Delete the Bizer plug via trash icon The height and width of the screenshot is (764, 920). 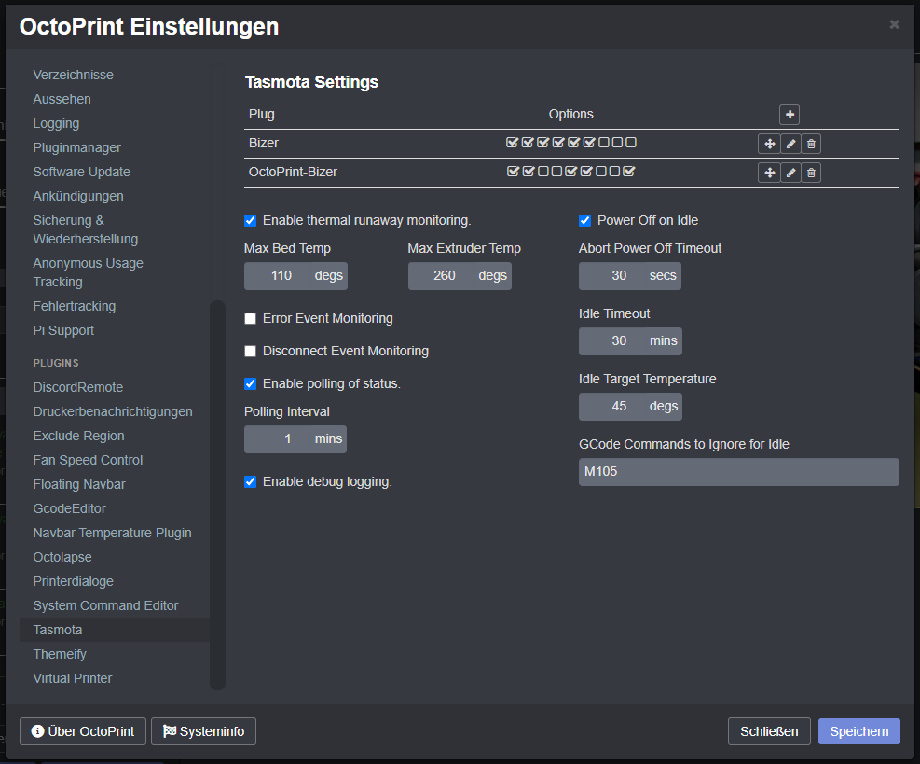pos(810,144)
